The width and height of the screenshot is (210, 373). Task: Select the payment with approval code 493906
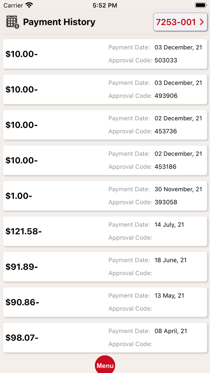pos(105,89)
